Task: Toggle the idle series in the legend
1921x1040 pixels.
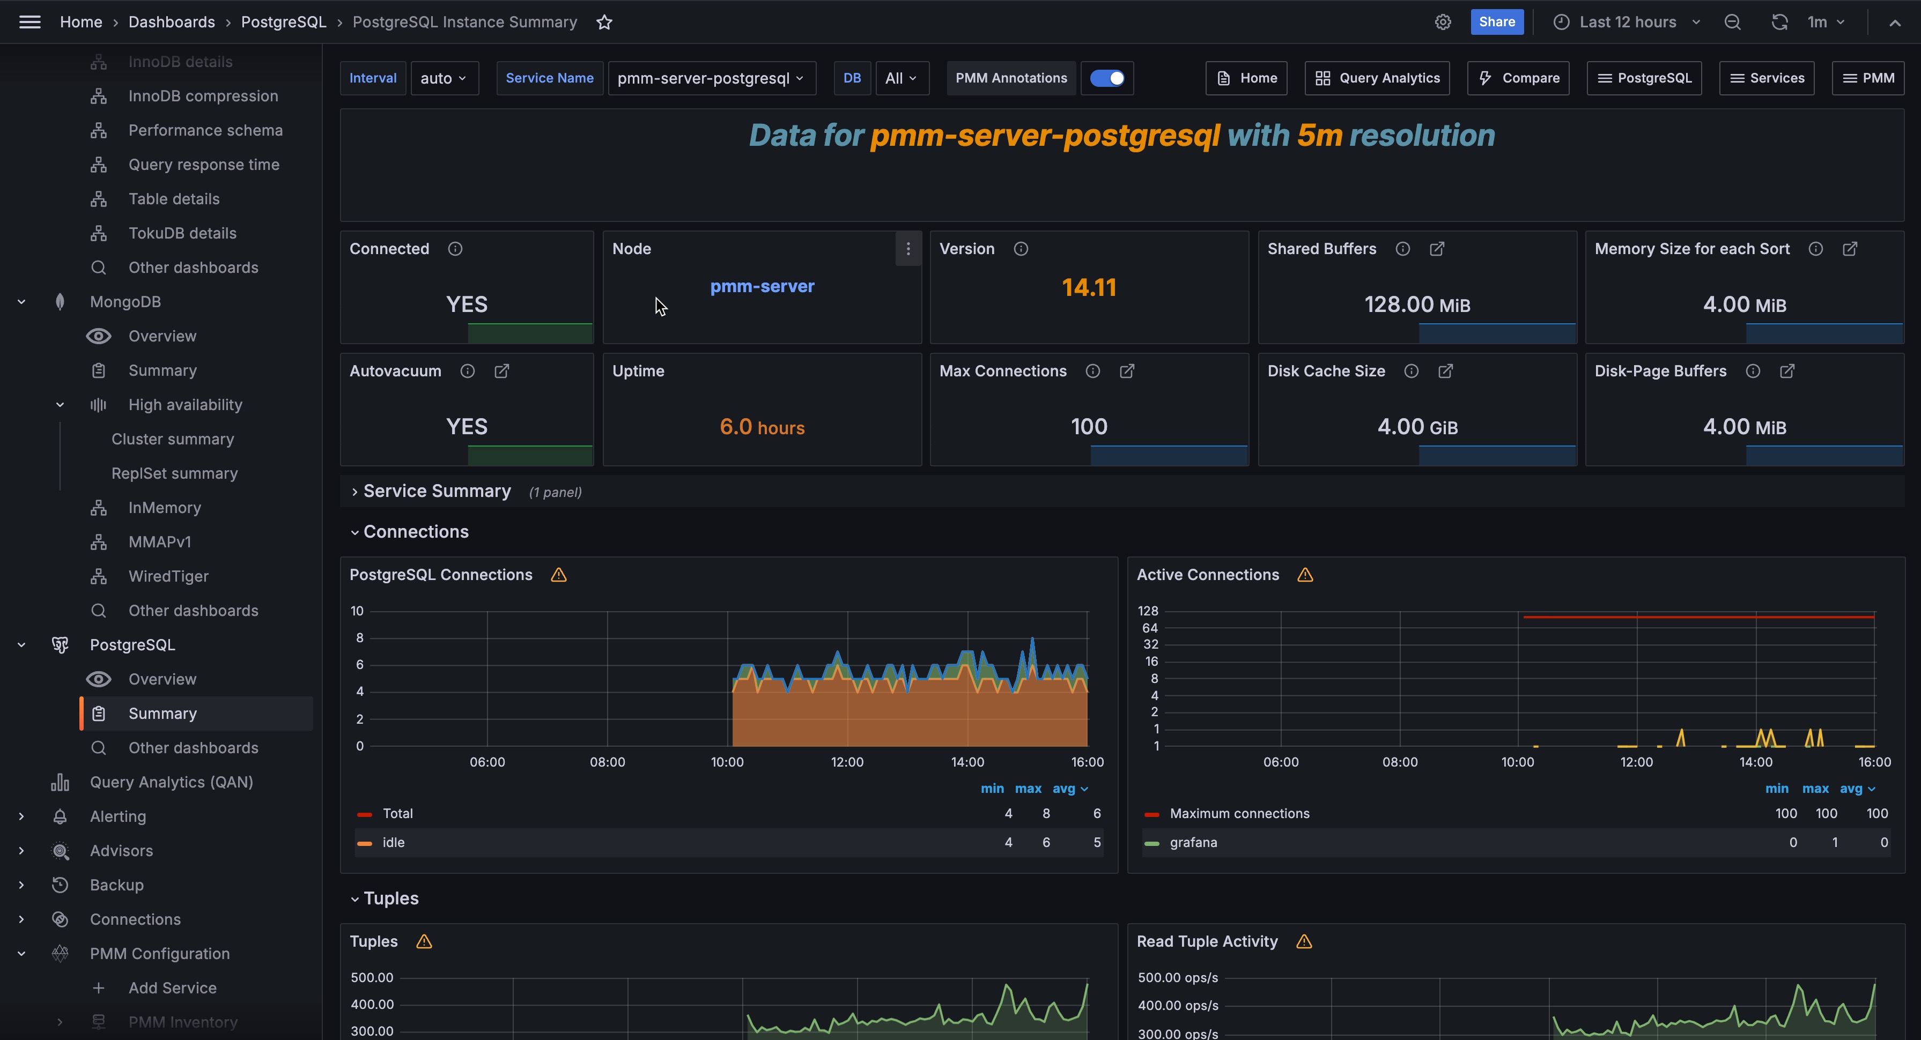Action: pos(393,842)
